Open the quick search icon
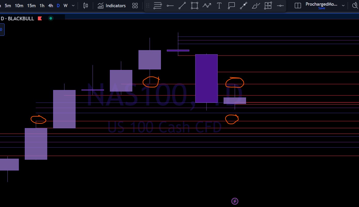Viewport: 359px width, 207px height. pos(355,6)
